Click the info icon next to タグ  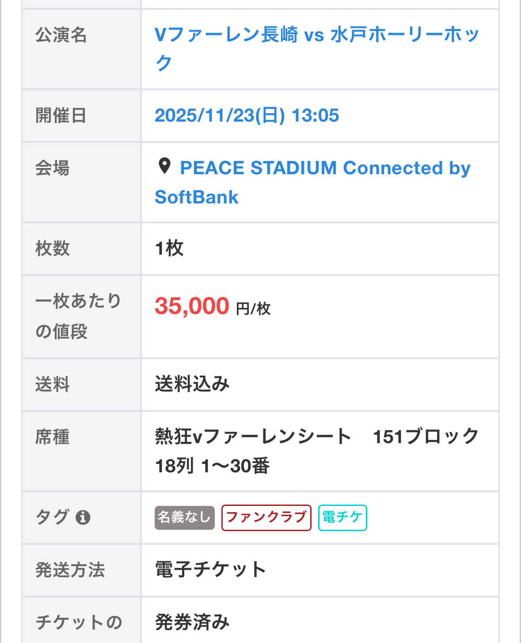coord(83,517)
